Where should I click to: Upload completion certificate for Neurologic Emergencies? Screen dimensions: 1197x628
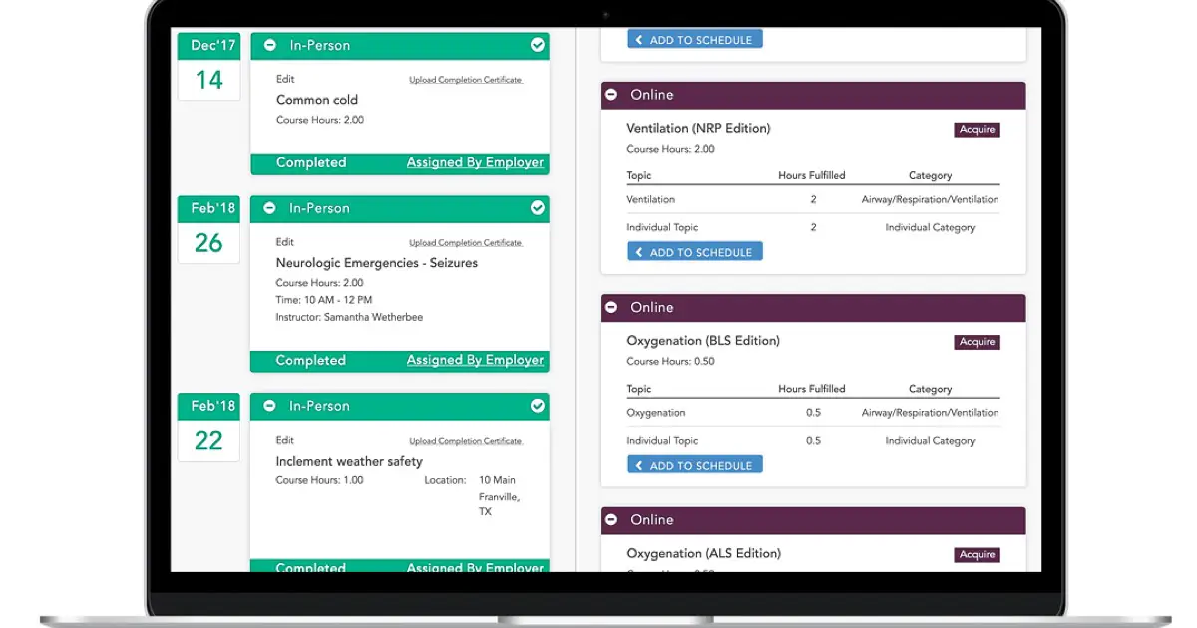[x=465, y=242]
